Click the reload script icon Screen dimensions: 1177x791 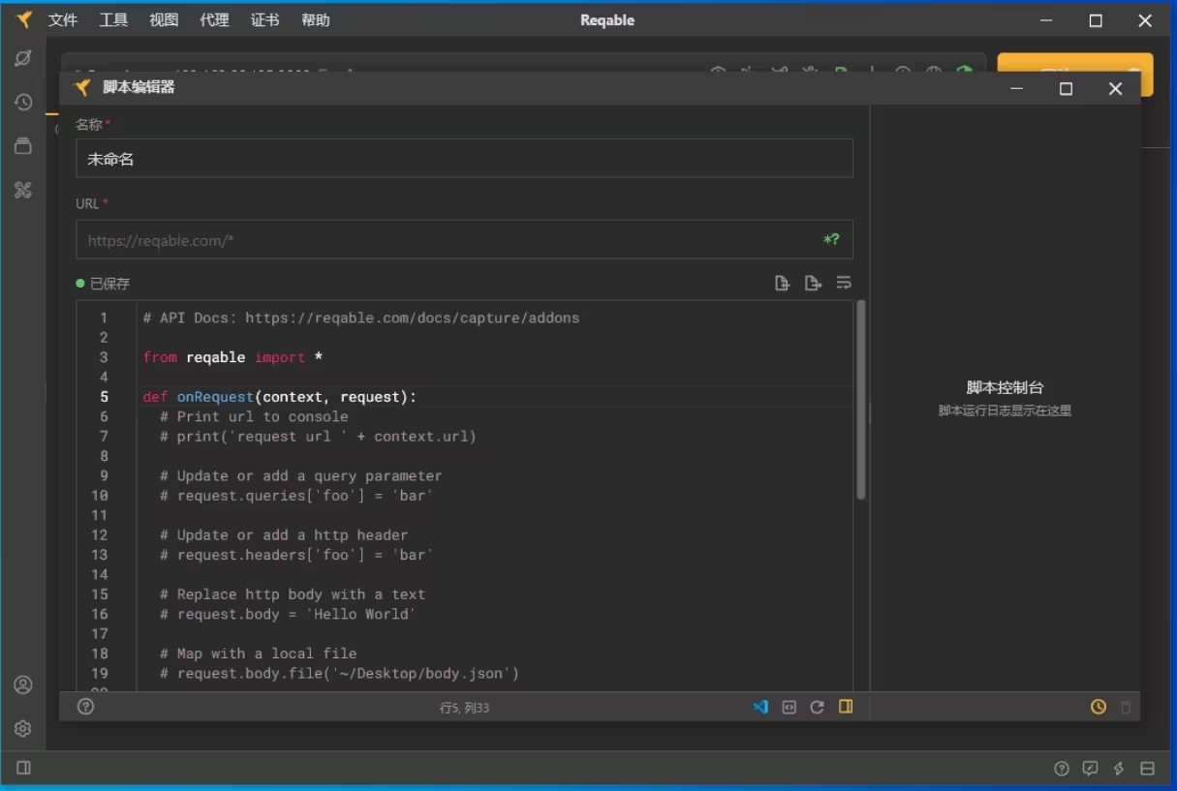tap(817, 707)
